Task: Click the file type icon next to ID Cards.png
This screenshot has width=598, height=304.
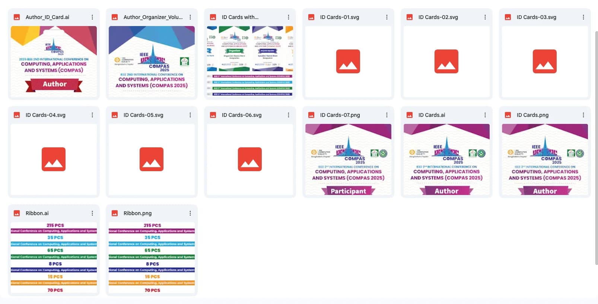Action: 508,115
